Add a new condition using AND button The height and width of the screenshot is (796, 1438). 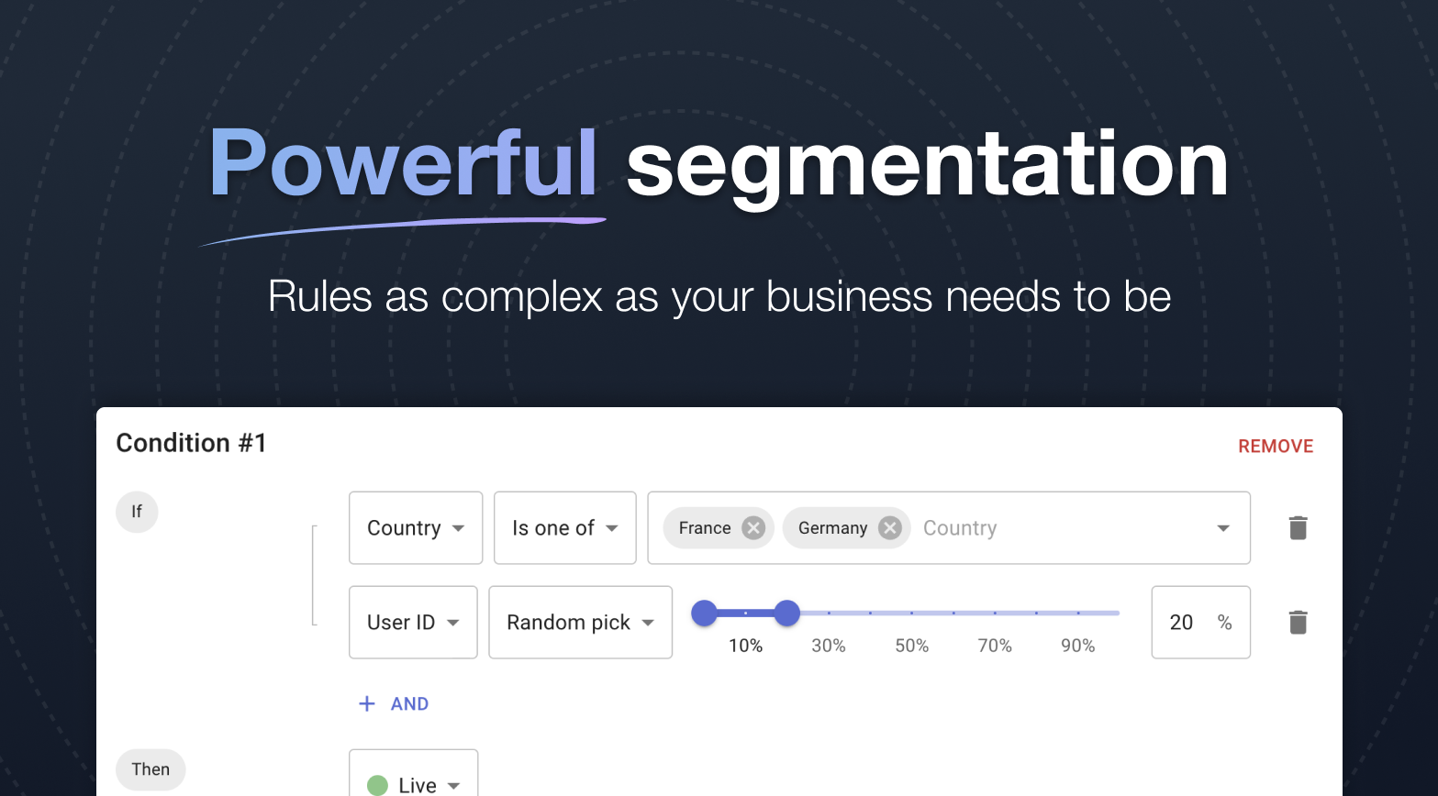[x=409, y=703]
